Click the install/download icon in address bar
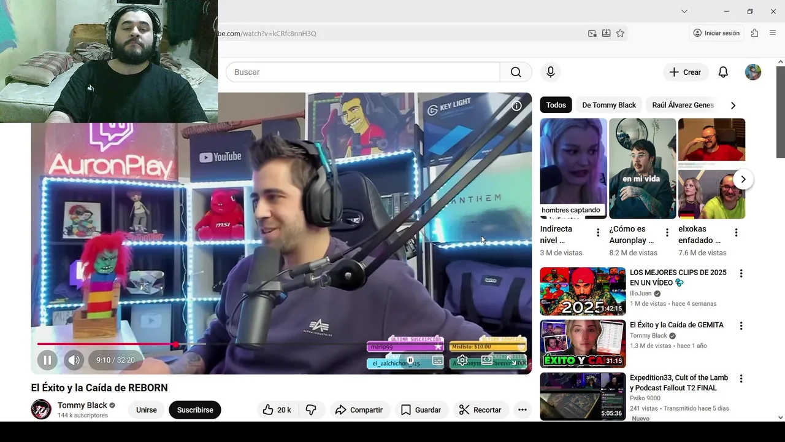 [606, 33]
